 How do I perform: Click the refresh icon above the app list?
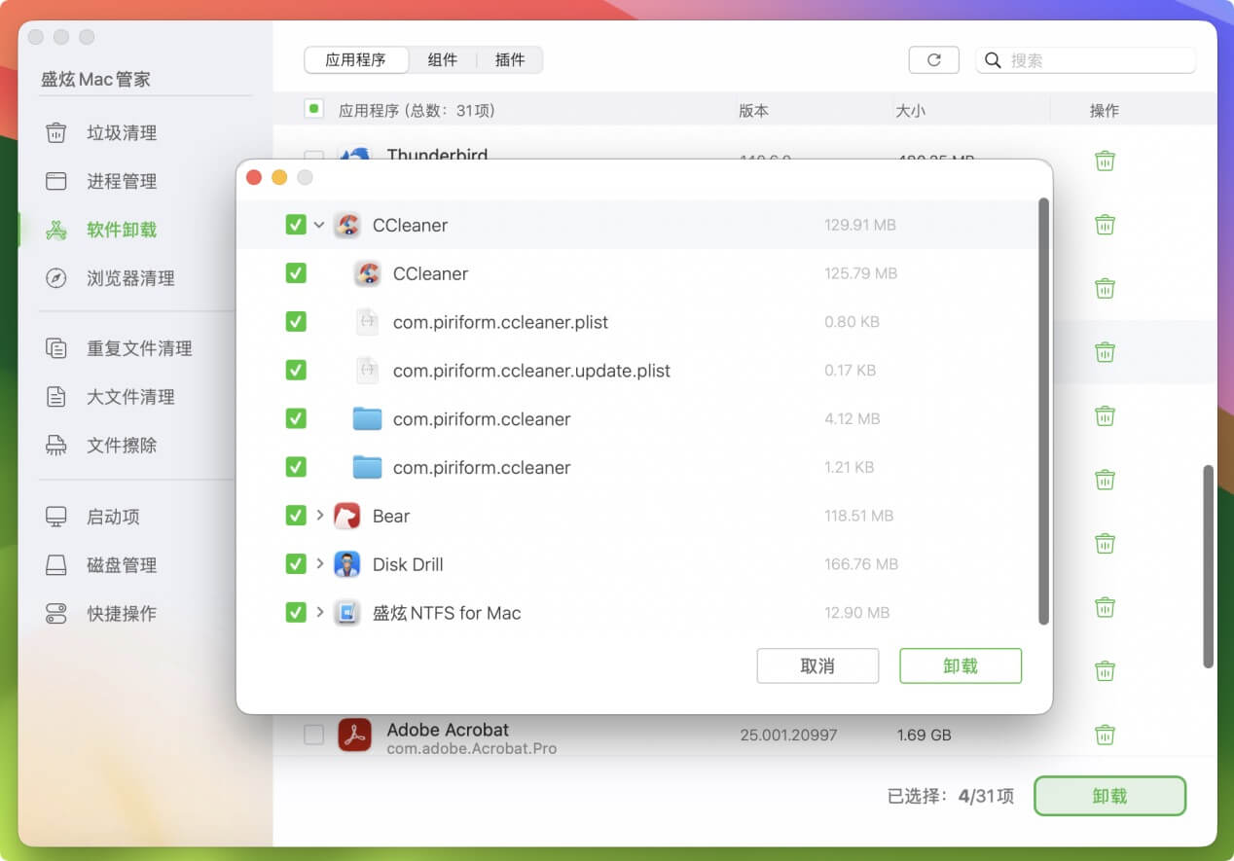(933, 59)
